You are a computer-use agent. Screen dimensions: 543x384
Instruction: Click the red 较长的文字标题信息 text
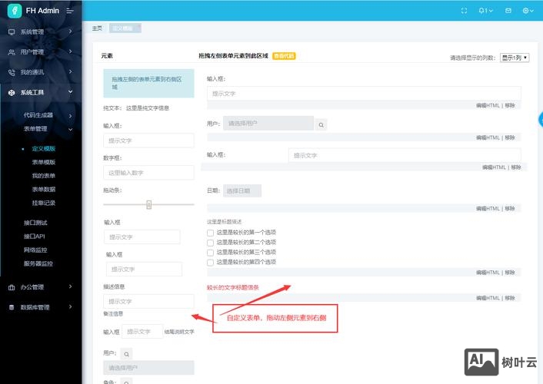[x=233, y=287]
